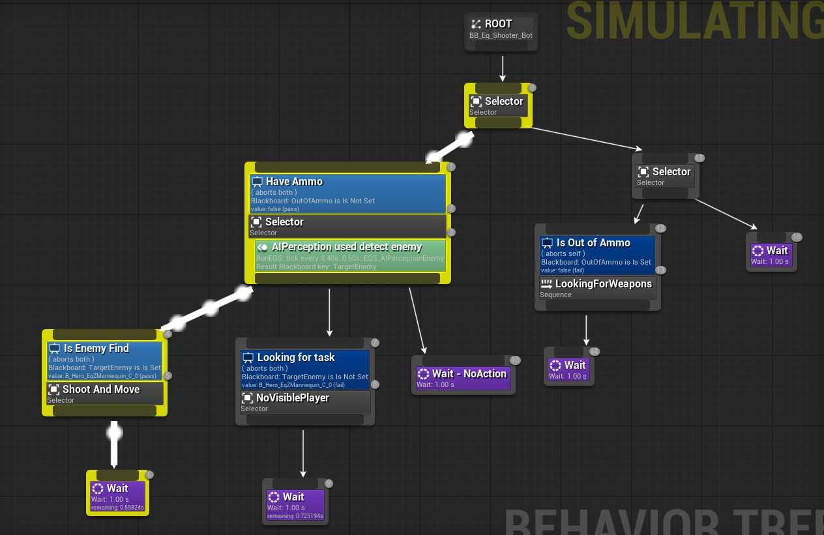Image resolution: width=824 pixels, height=535 pixels.
Task: Click the LookingForWeapons sequence icon
Action: [x=546, y=284]
